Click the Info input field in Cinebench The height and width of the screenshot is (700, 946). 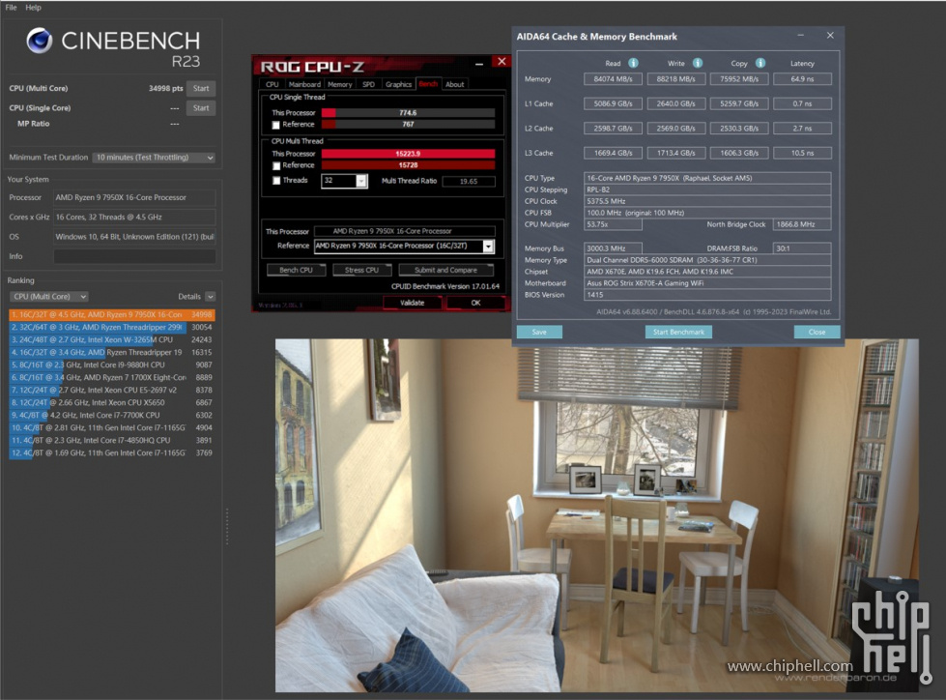[134, 256]
